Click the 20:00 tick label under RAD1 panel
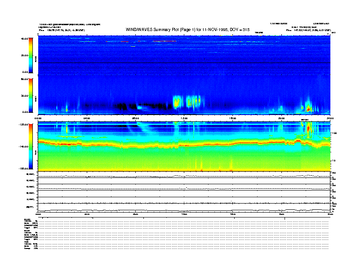 point(281,118)
